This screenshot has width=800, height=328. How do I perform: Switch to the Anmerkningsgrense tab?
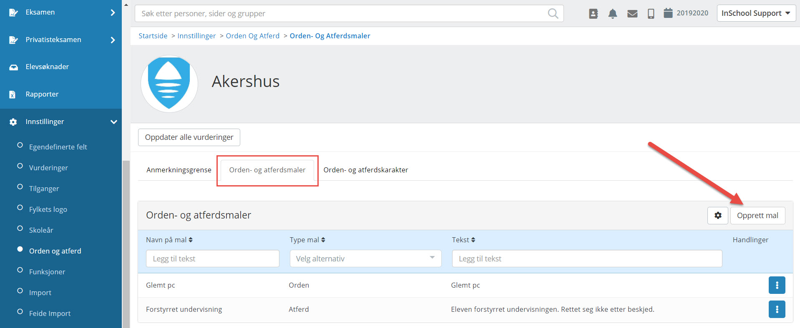pyautogui.click(x=179, y=170)
